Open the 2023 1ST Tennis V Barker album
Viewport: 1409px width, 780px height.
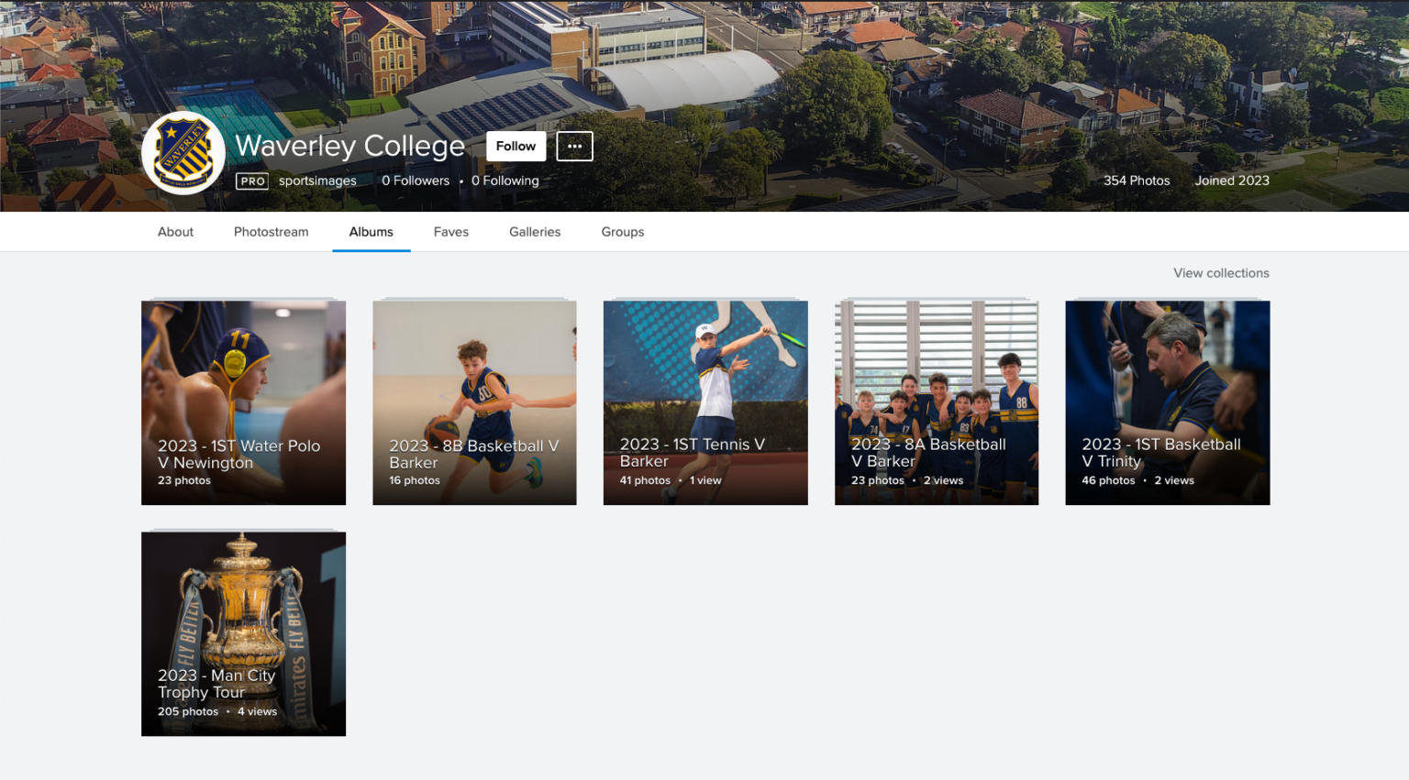coord(705,401)
